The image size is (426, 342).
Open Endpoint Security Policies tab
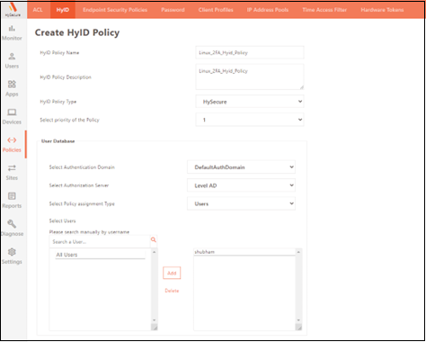[115, 10]
